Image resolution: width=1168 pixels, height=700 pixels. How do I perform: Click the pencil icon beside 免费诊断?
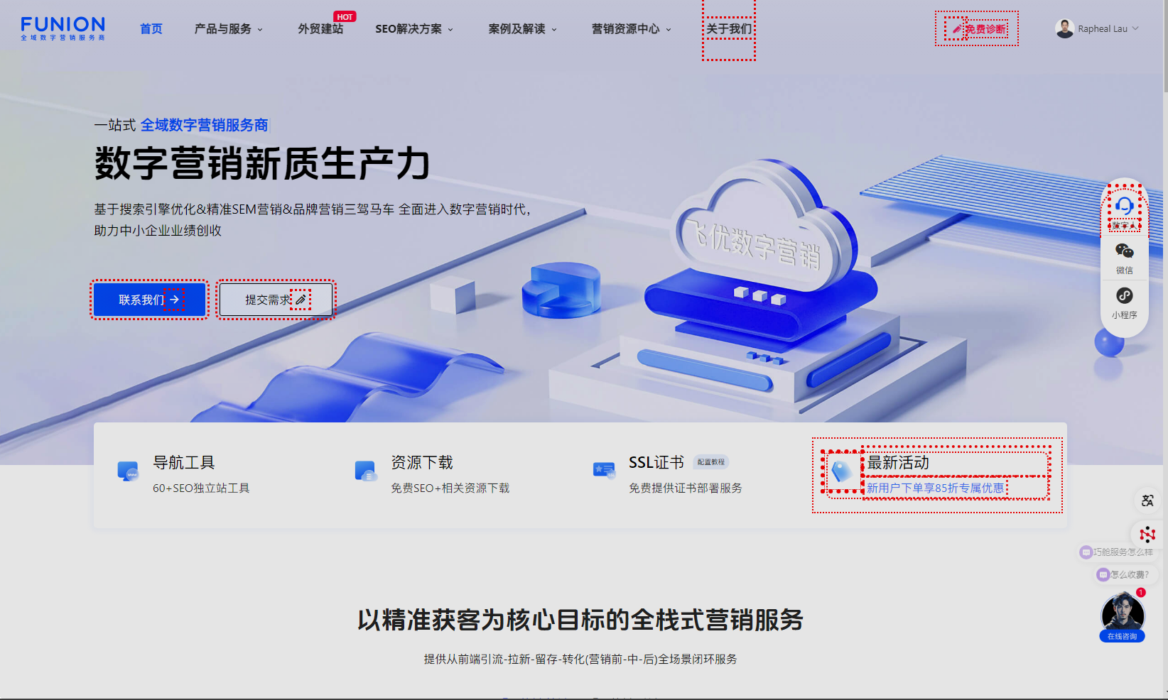[956, 29]
